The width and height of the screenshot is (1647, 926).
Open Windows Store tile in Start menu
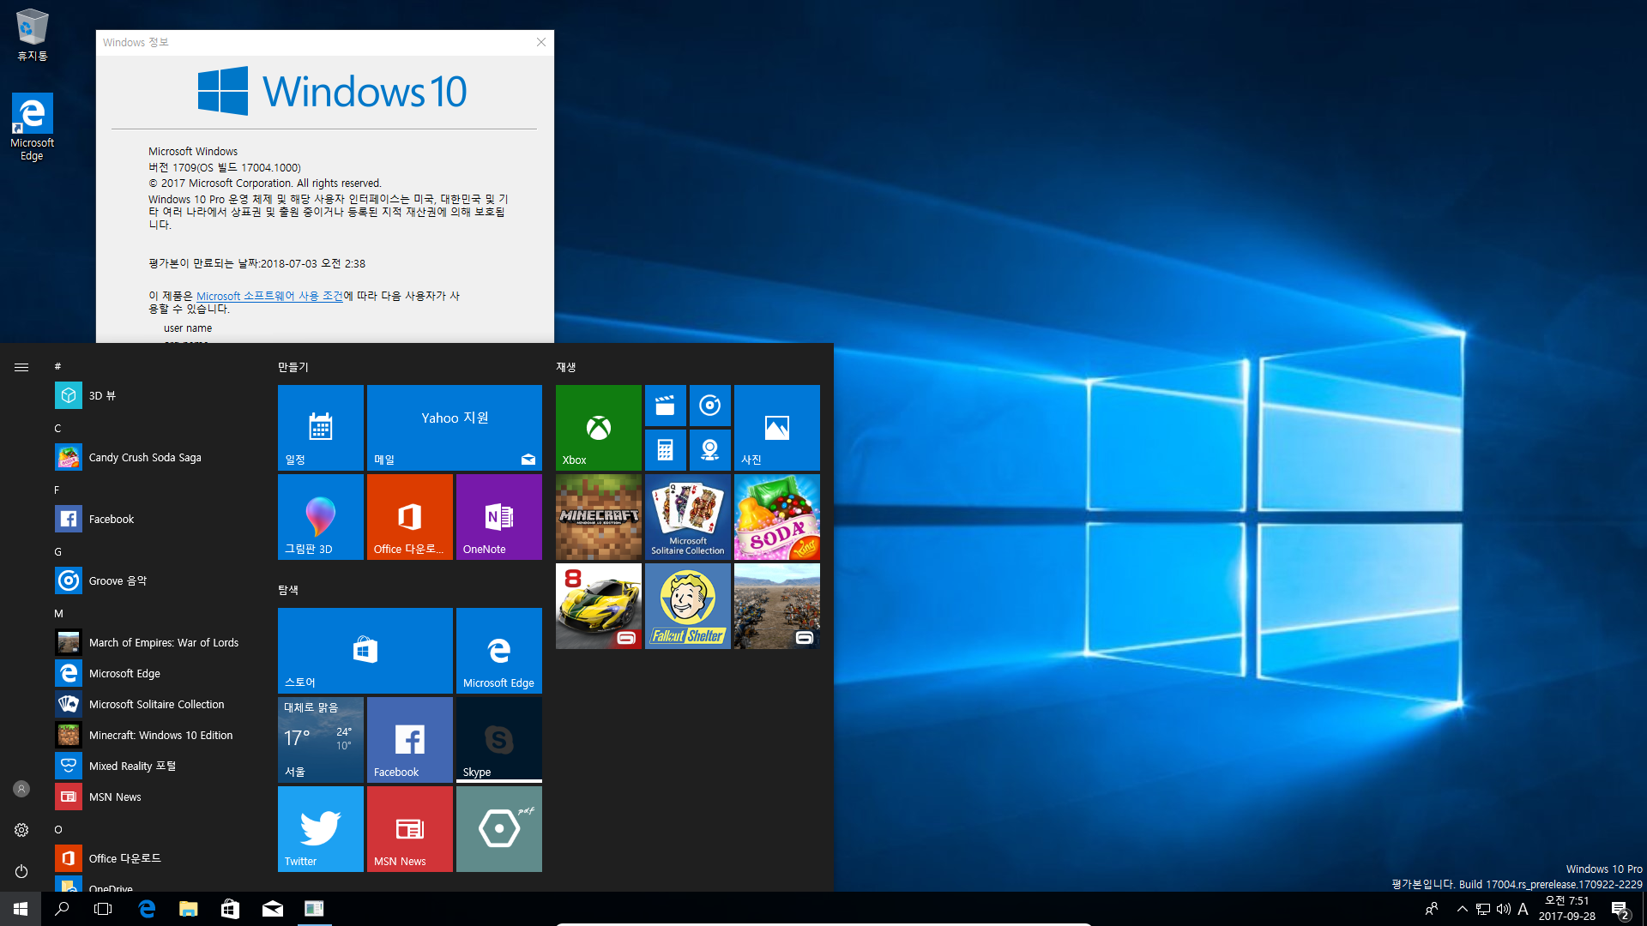[x=365, y=650]
